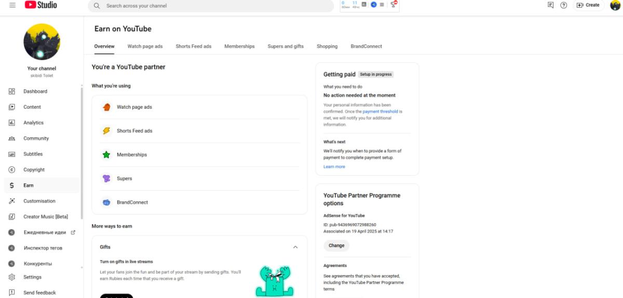
Task: Open Community in the sidebar
Action: point(42,138)
